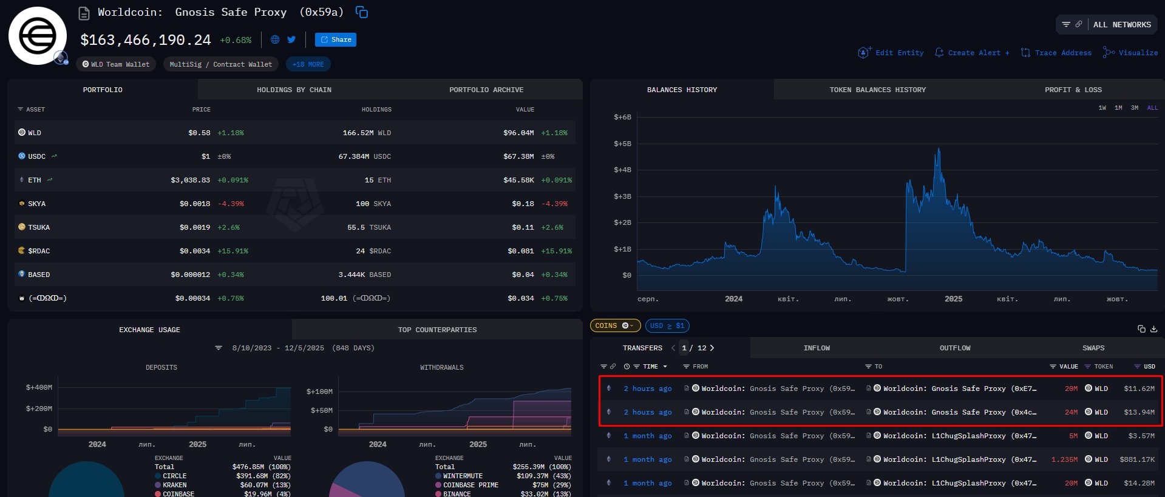Click the Visualize graph icon

coord(1109,53)
